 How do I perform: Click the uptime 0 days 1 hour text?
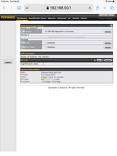click(52, 77)
